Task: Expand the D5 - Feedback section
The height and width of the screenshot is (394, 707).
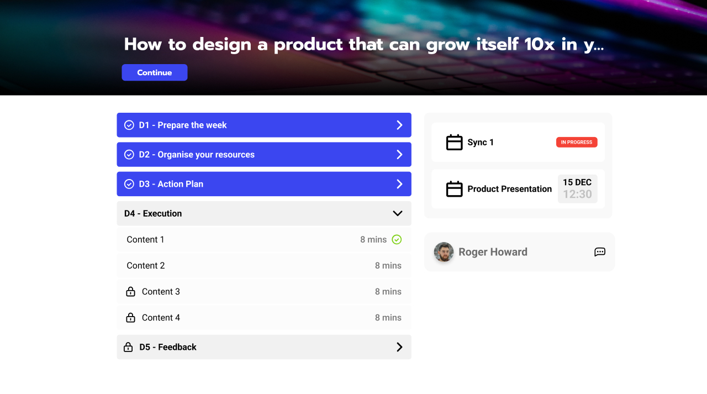Action: (x=399, y=347)
